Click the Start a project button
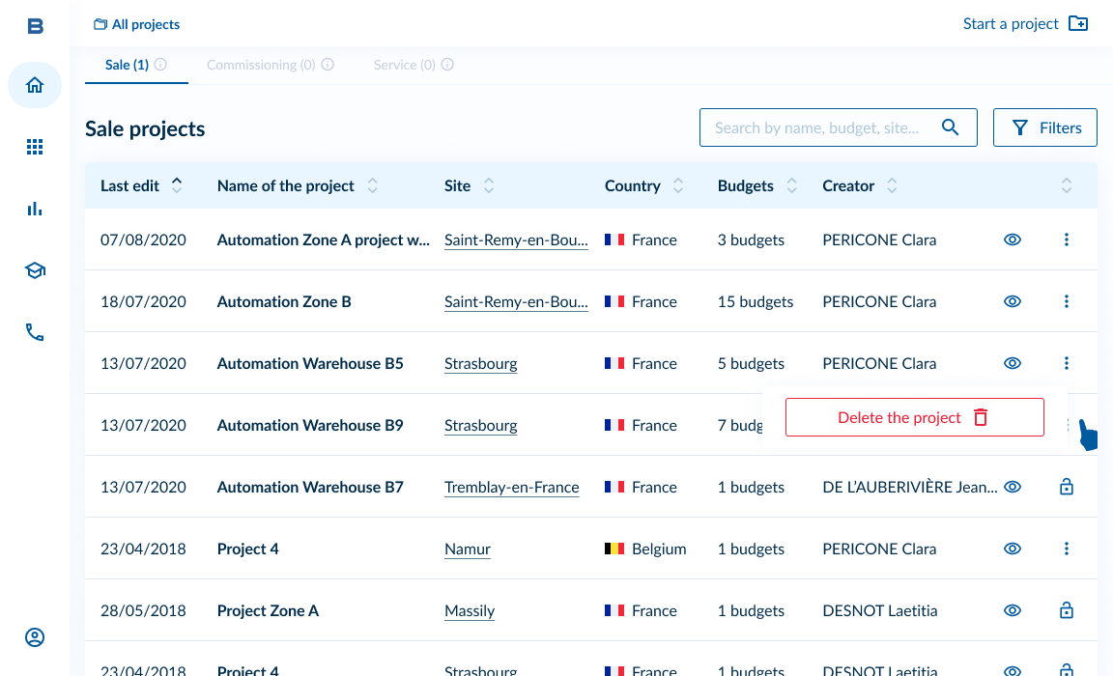1113x676 pixels. coord(1025,23)
